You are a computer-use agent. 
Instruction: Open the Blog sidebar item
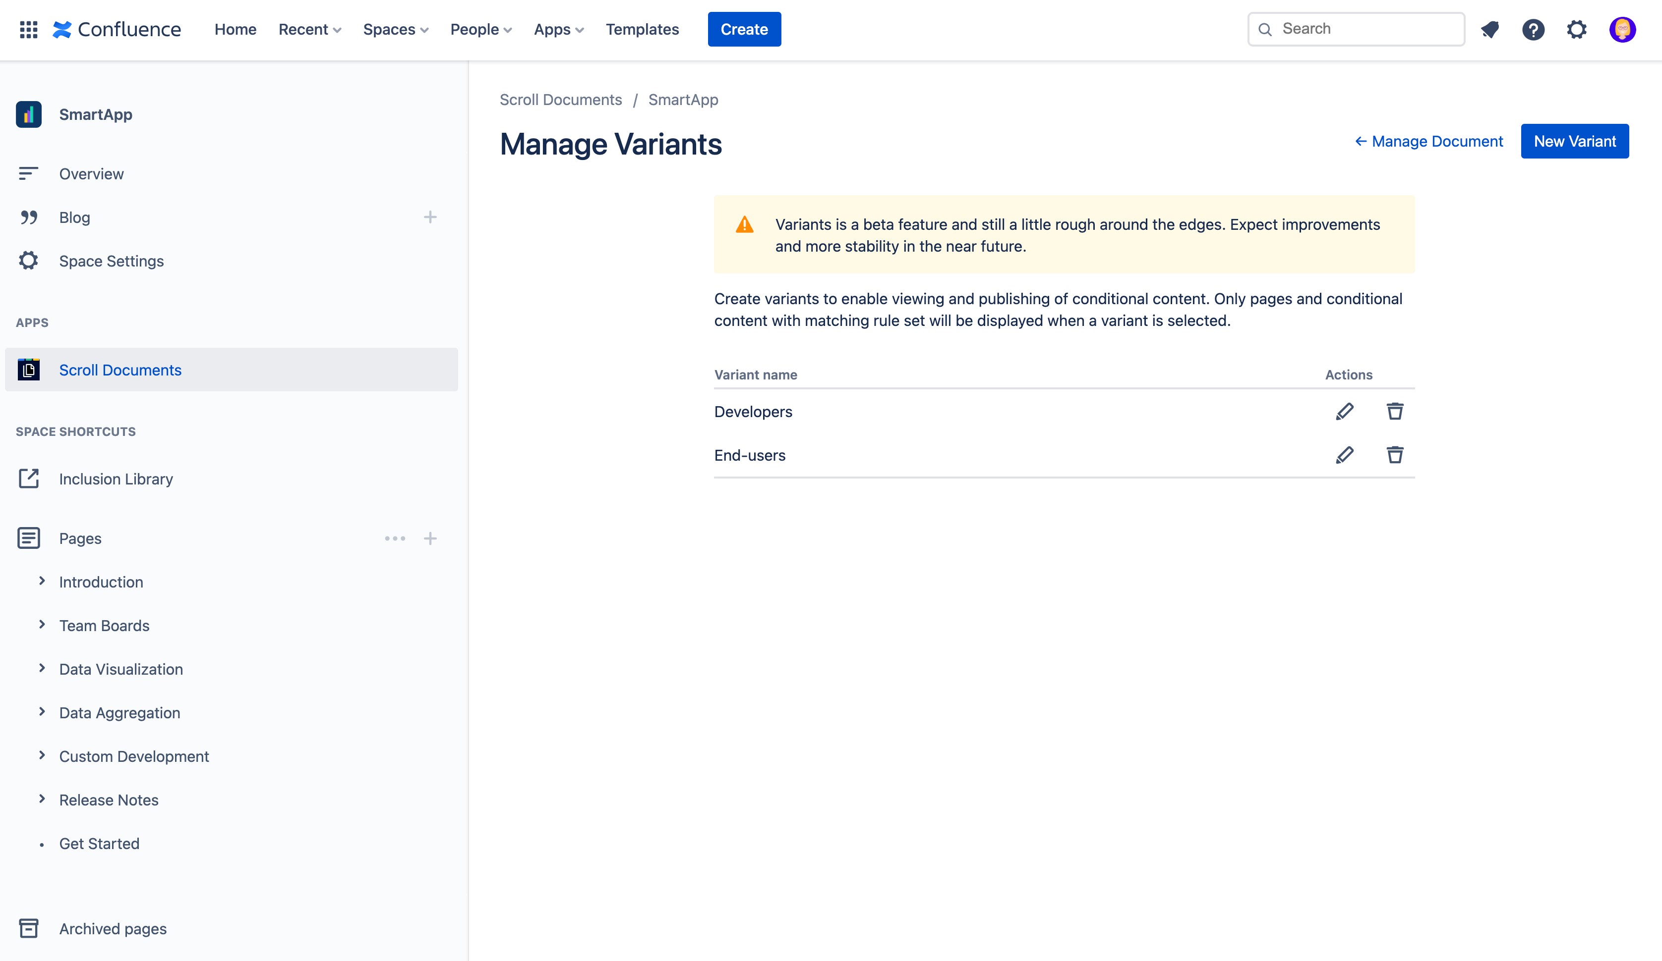pos(231,217)
